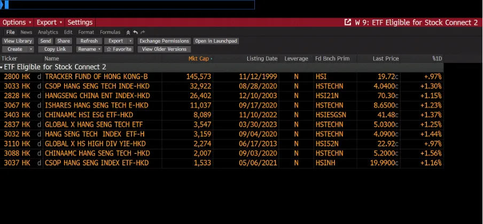Click the HSIESGSN benchmark cell

331,115
